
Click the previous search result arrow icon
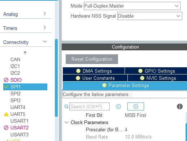(x=118, y=106)
